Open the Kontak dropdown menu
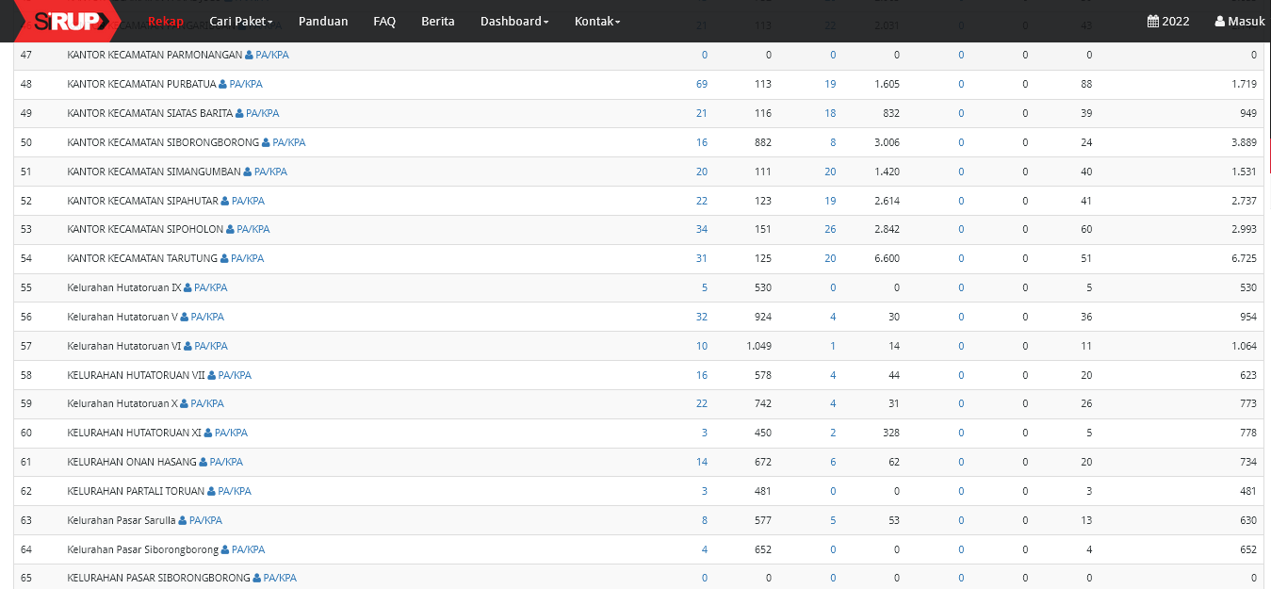 [x=596, y=22]
